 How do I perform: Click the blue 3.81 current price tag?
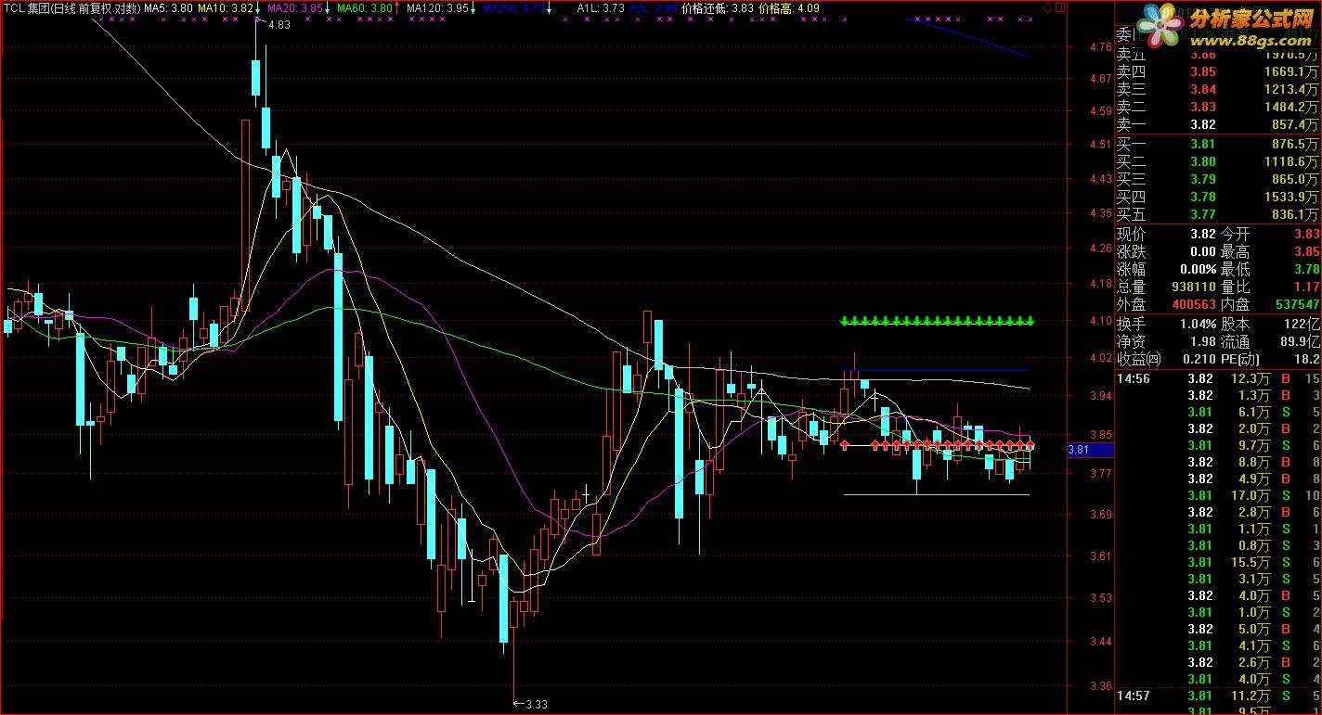pos(1088,450)
